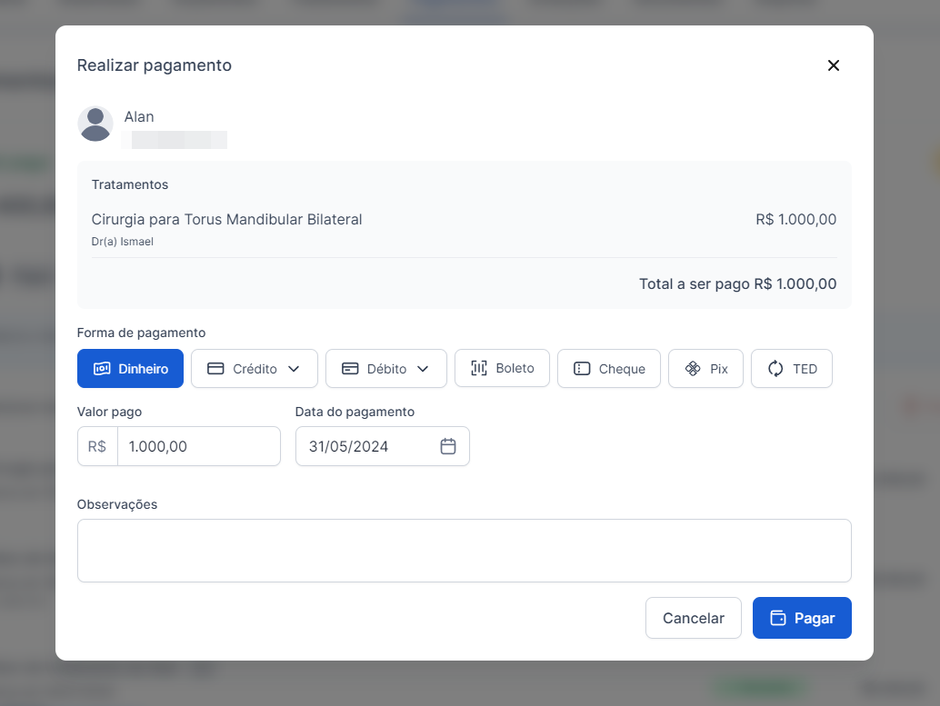Confirm payment with the Pagar button
The image size is (940, 706).
tap(802, 618)
